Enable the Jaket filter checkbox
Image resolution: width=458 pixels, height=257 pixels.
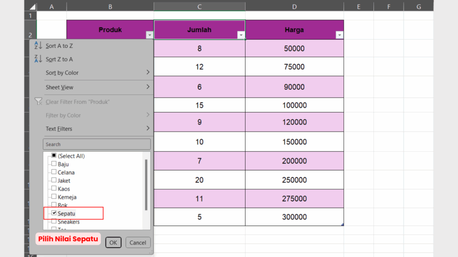[54, 180]
